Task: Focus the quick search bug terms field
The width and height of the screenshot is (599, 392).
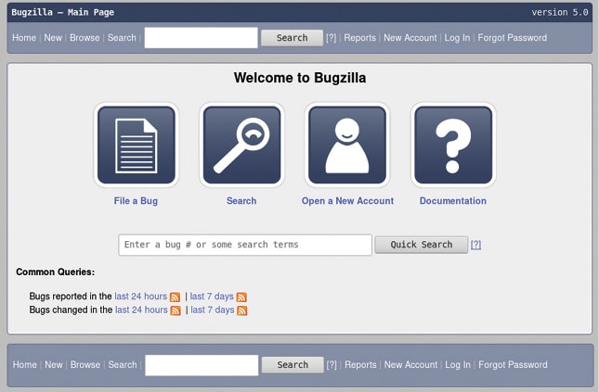Action: [245, 245]
